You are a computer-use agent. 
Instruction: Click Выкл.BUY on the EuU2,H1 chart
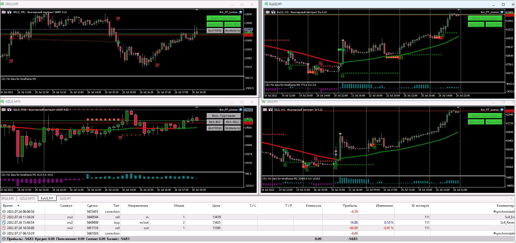tap(476, 25)
